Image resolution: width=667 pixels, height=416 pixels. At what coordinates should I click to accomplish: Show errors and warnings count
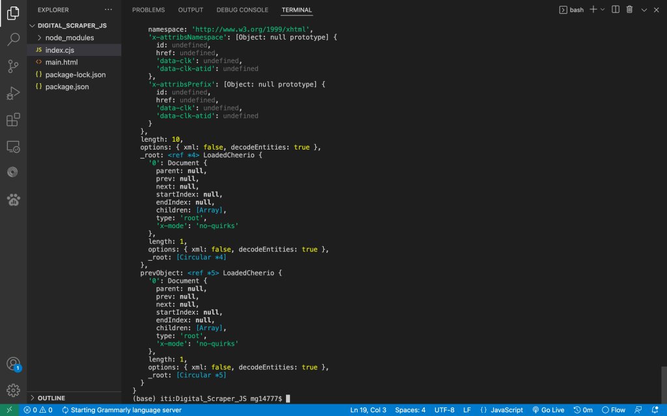pos(38,410)
